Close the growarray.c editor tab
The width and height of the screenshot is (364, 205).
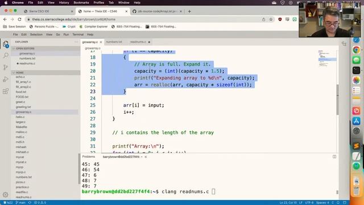101,42
